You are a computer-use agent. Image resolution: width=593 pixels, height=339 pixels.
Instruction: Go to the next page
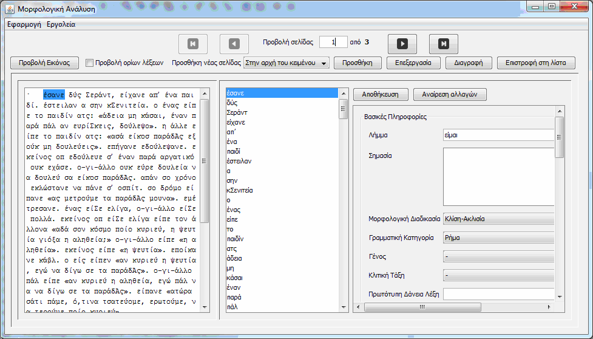tap(402, 44)
